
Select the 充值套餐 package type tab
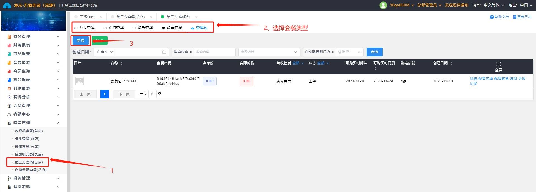coord(114,28)
